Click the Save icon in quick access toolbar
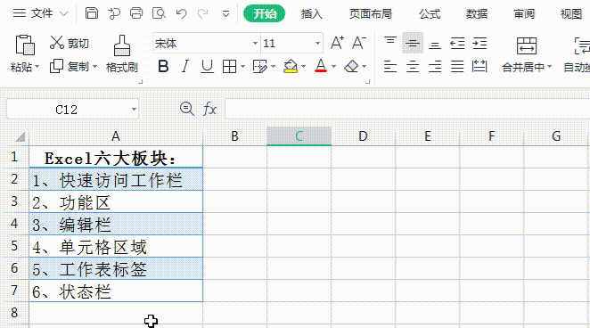This screenshot has width=590, height=328. point(92,13)
